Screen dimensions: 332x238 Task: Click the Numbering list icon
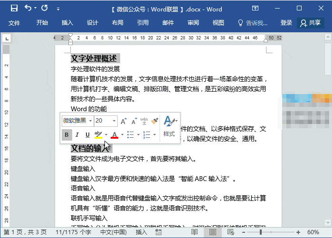pos(147,134)
